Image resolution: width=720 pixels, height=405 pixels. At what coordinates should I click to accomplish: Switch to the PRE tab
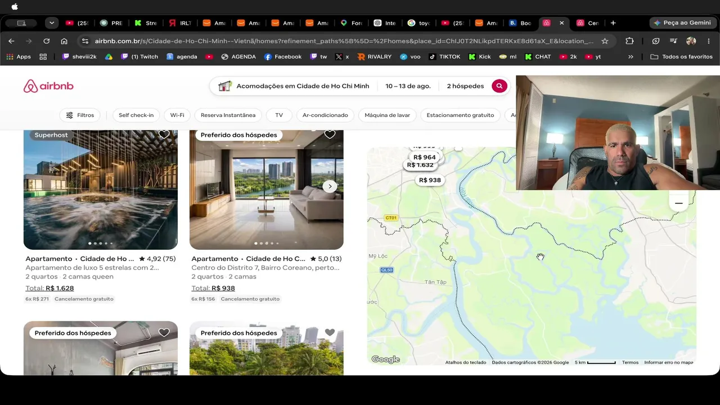pos(111,23)
